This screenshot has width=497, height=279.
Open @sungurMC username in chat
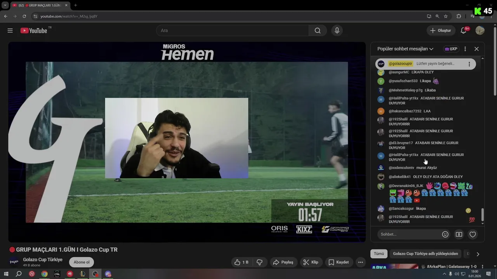(x=399, y=72)
